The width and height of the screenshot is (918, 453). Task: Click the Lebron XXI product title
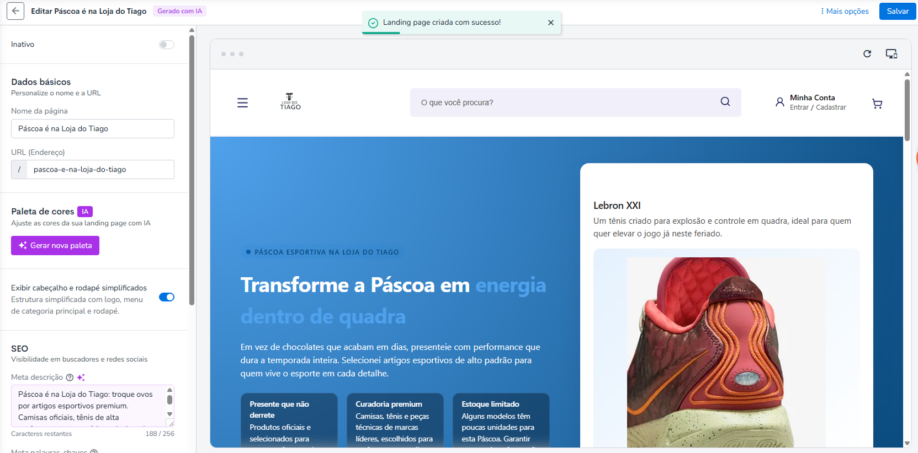pos(617,206)
